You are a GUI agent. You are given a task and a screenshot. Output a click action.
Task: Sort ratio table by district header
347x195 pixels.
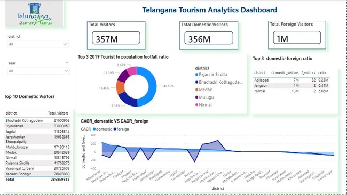pos(260,72)
